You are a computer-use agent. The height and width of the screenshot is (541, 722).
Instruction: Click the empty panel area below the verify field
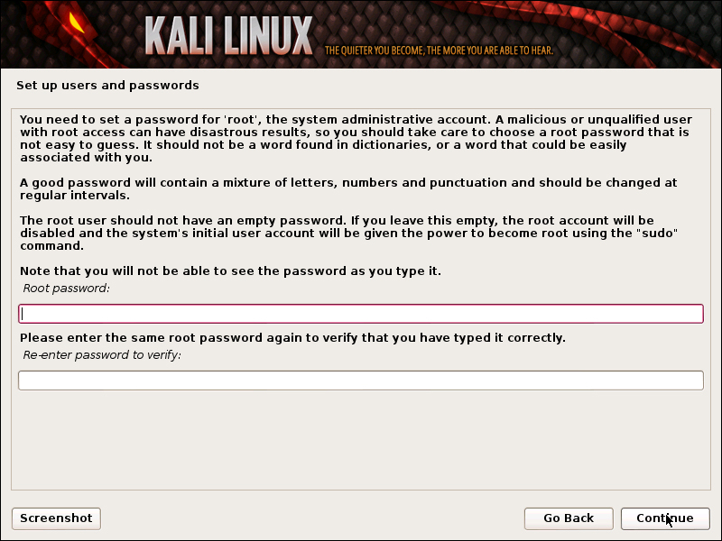pyautogui.click(x=361, y=439)
